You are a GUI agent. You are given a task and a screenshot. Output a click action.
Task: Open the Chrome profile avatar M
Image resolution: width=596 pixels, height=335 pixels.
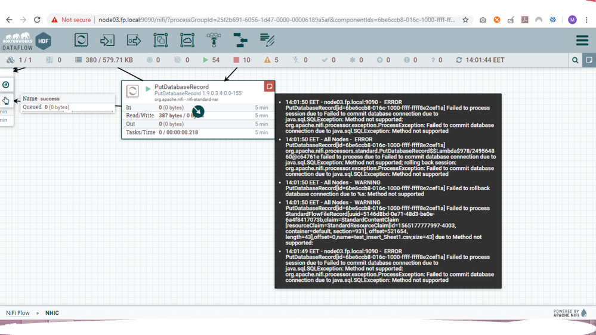pyautogui.click(x=572, y=20)
